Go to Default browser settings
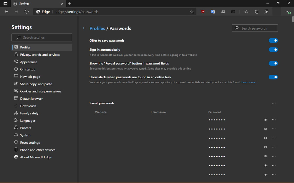Viewport: 294px width, 183px height. click(42, 99)
